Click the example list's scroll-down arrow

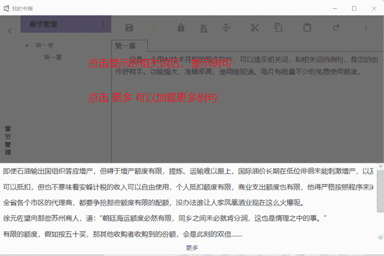(380, 237)
